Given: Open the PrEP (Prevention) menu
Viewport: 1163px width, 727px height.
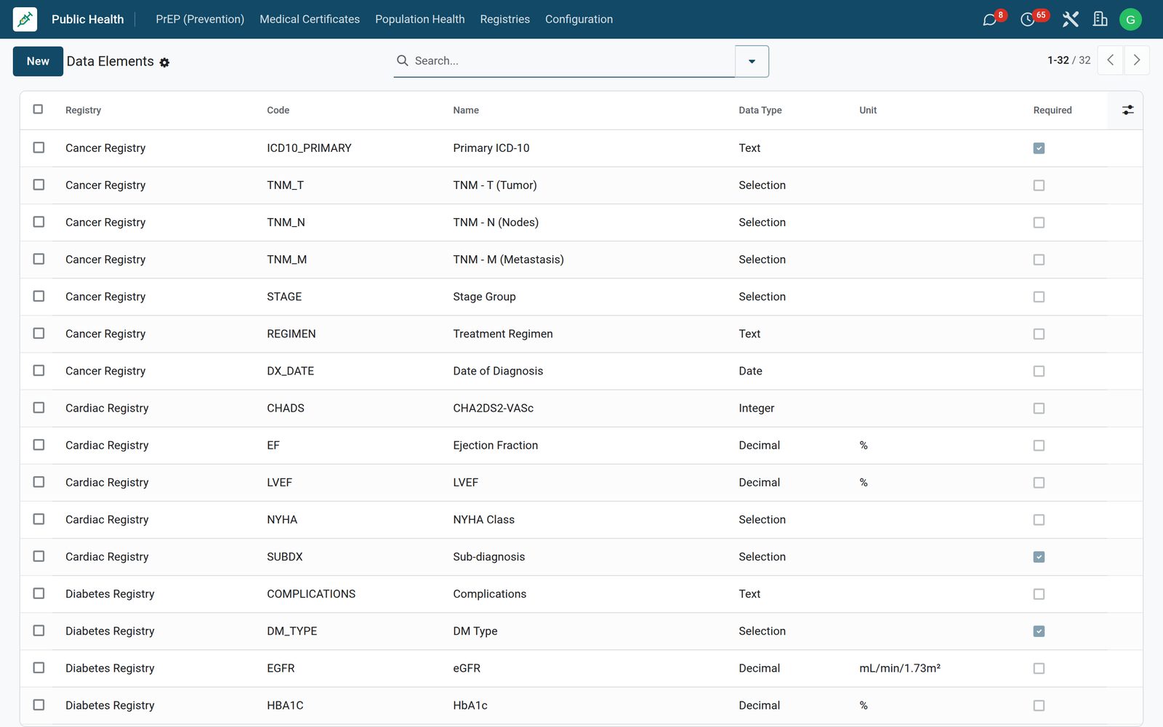Looking at the screenshot, I should pos(200,20).
